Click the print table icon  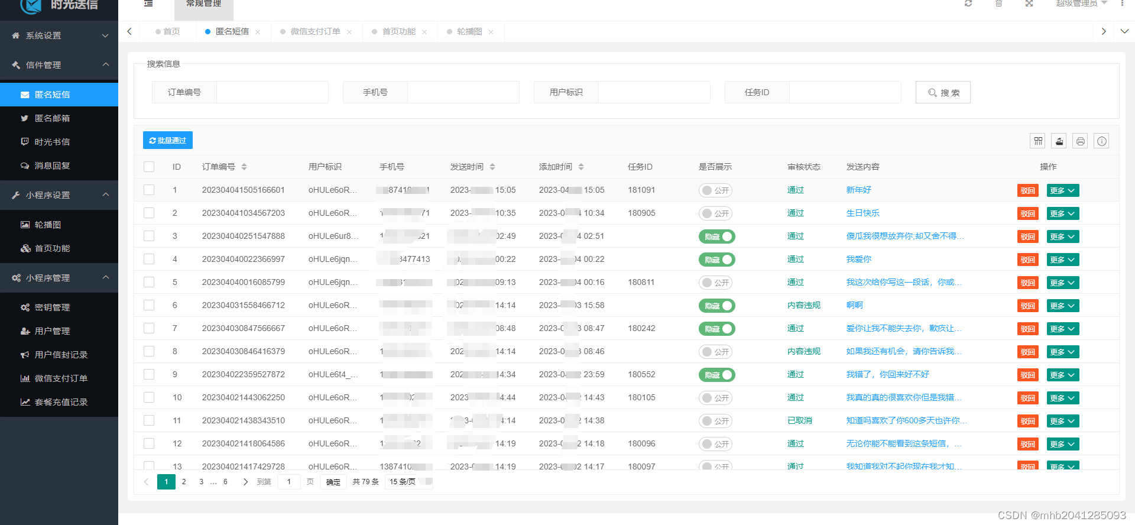coord(1081,141)
